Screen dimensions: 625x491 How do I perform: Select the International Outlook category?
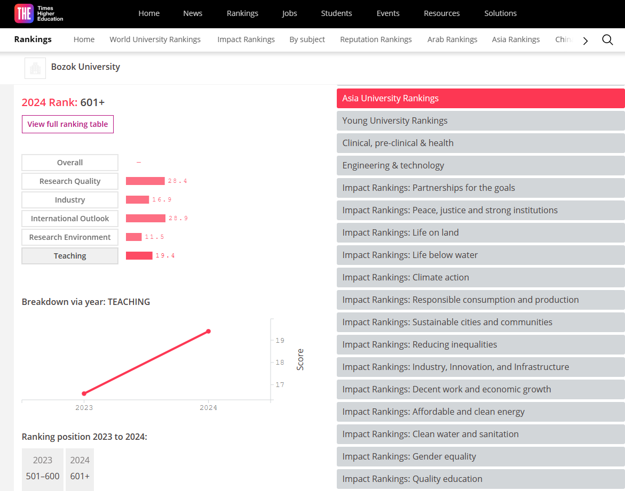[x=70, y=219]
